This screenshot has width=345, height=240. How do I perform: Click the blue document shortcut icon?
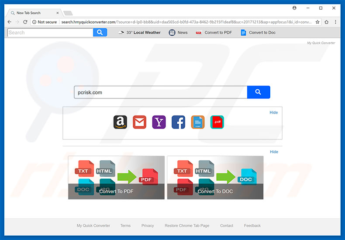coord(197,122)
